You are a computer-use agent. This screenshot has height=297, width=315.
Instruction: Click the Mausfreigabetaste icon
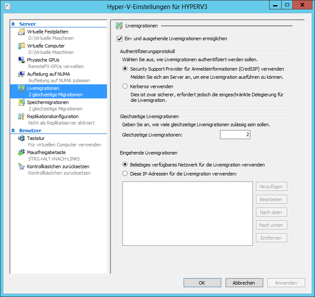21,152
